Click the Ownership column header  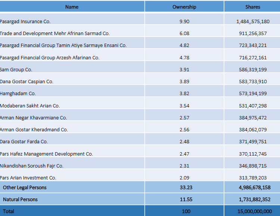pyautogui.click(x=184, y=7)
